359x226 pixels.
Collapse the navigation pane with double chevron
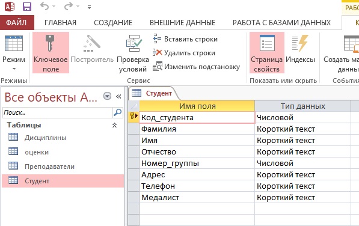click(x=118, y=96)
